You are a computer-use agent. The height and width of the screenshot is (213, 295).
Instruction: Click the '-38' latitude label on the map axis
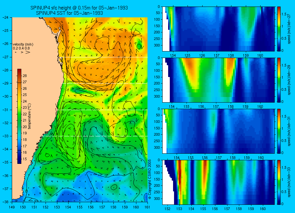coord(5,202)
